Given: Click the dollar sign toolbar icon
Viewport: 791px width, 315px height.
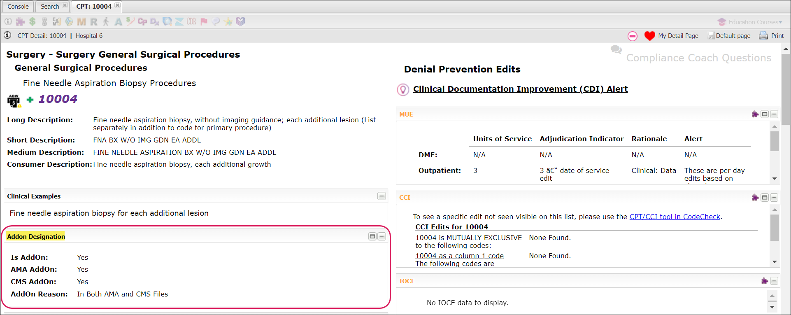Looking at the screenshot, I should pyautogui.click(x=33, y=21).
